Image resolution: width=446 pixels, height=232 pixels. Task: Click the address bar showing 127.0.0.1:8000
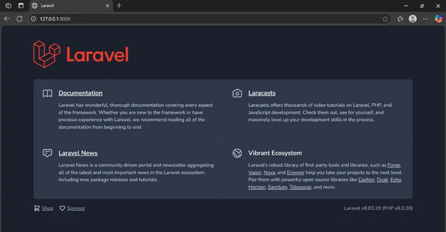(x=210, y=19)
